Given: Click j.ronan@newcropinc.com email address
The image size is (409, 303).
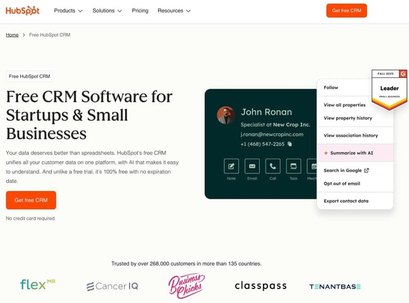Looking at the screenshot, I should pos(272,135).
